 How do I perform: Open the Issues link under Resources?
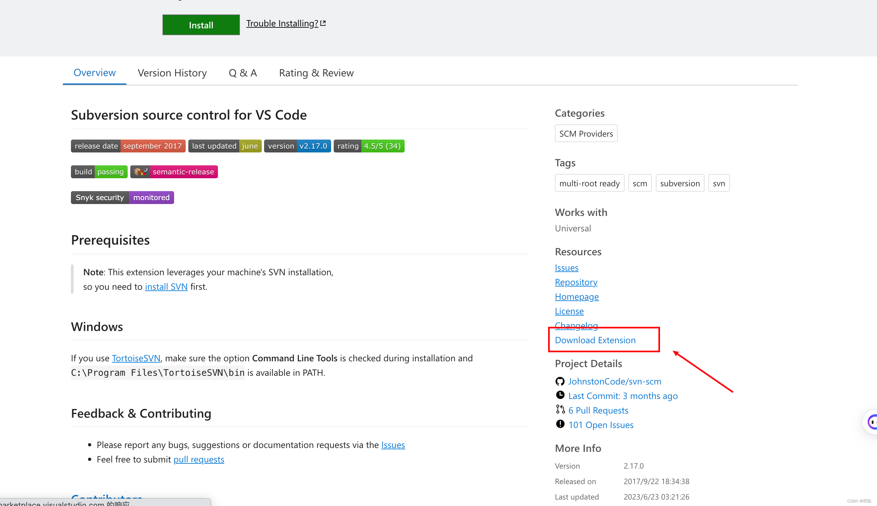[566, 268]
